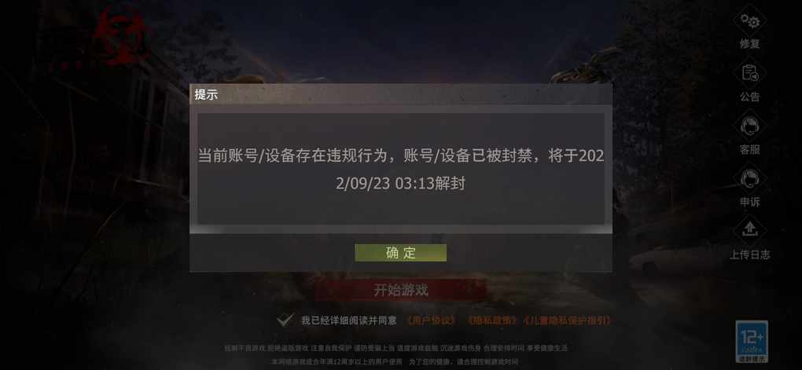Click the red game logo
Viewport: 802px width, 370px height.
click(123, 37)
